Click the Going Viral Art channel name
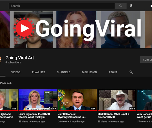Viewport: 152px width, 128px height. (20, 58)
